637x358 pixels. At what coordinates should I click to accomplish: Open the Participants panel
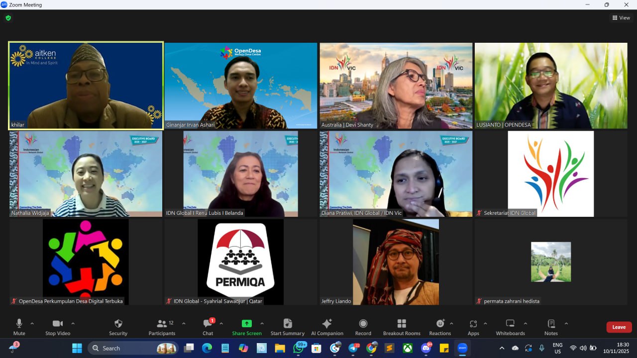tap(162, 327)
